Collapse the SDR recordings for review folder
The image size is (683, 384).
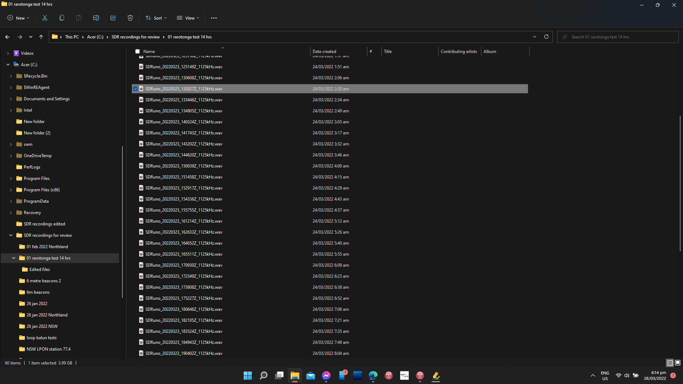(x=11, y=235)
